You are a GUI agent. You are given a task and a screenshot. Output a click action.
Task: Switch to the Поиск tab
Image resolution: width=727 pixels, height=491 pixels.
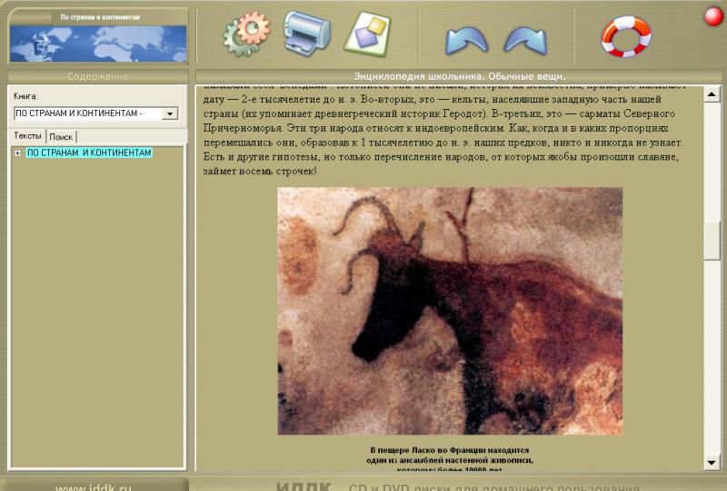click(x=61, y=136)
